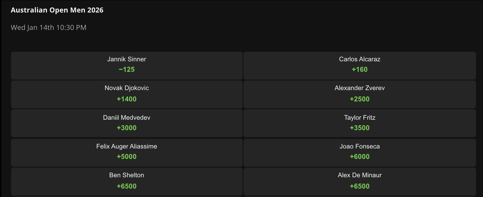The height and width of the screenshot is (197, 483).
Task: Click the +3000 odds number
Action: pos(127,128)
